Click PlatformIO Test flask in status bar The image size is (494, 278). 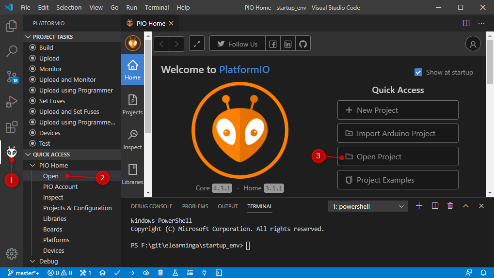coord(175,273)
